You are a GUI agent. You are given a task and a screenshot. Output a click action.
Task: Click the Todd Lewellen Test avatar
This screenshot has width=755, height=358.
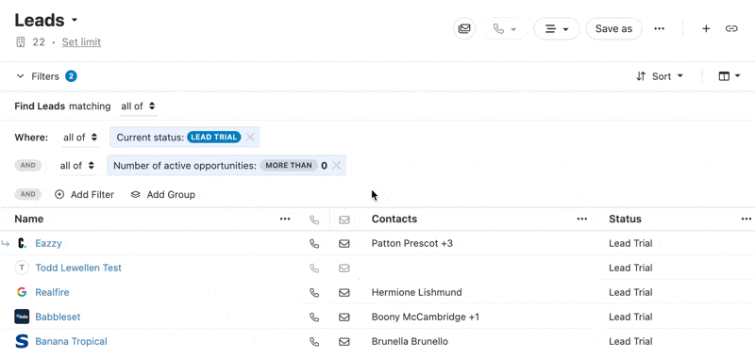click(x=22, y=268)
